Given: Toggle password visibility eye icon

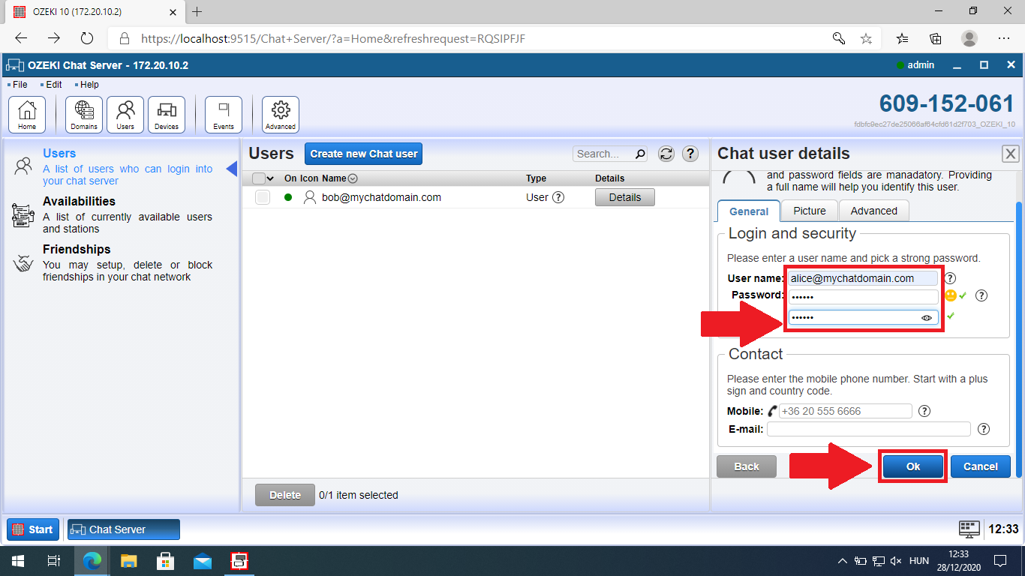Looking at the screenshot, I should 927,318.
